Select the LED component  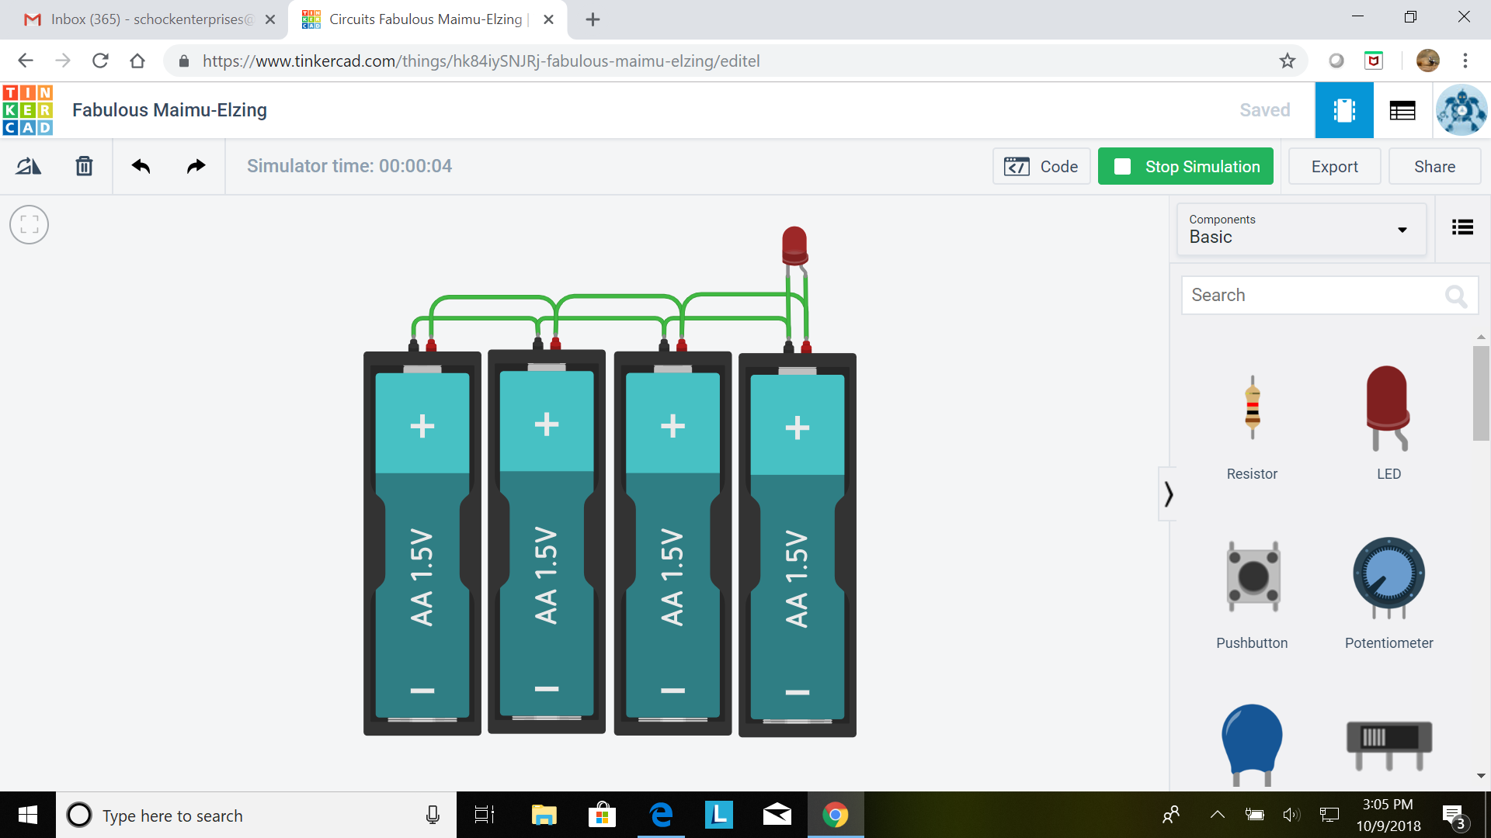(1388, 407)
